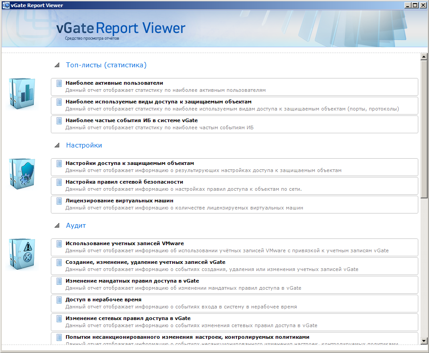429x353 pixels.
Task: Click the vertical scrollbar thumb
Action: [424, 129]
